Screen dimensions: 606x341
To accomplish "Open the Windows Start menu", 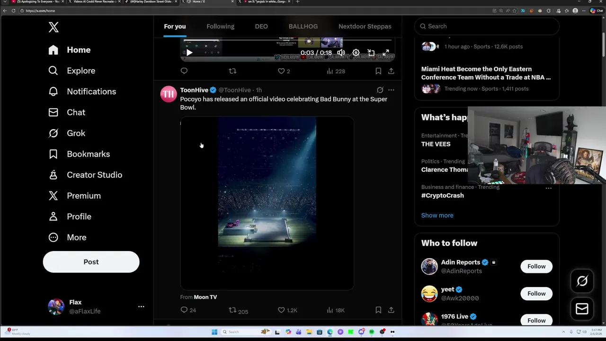I will coord(214,332).
